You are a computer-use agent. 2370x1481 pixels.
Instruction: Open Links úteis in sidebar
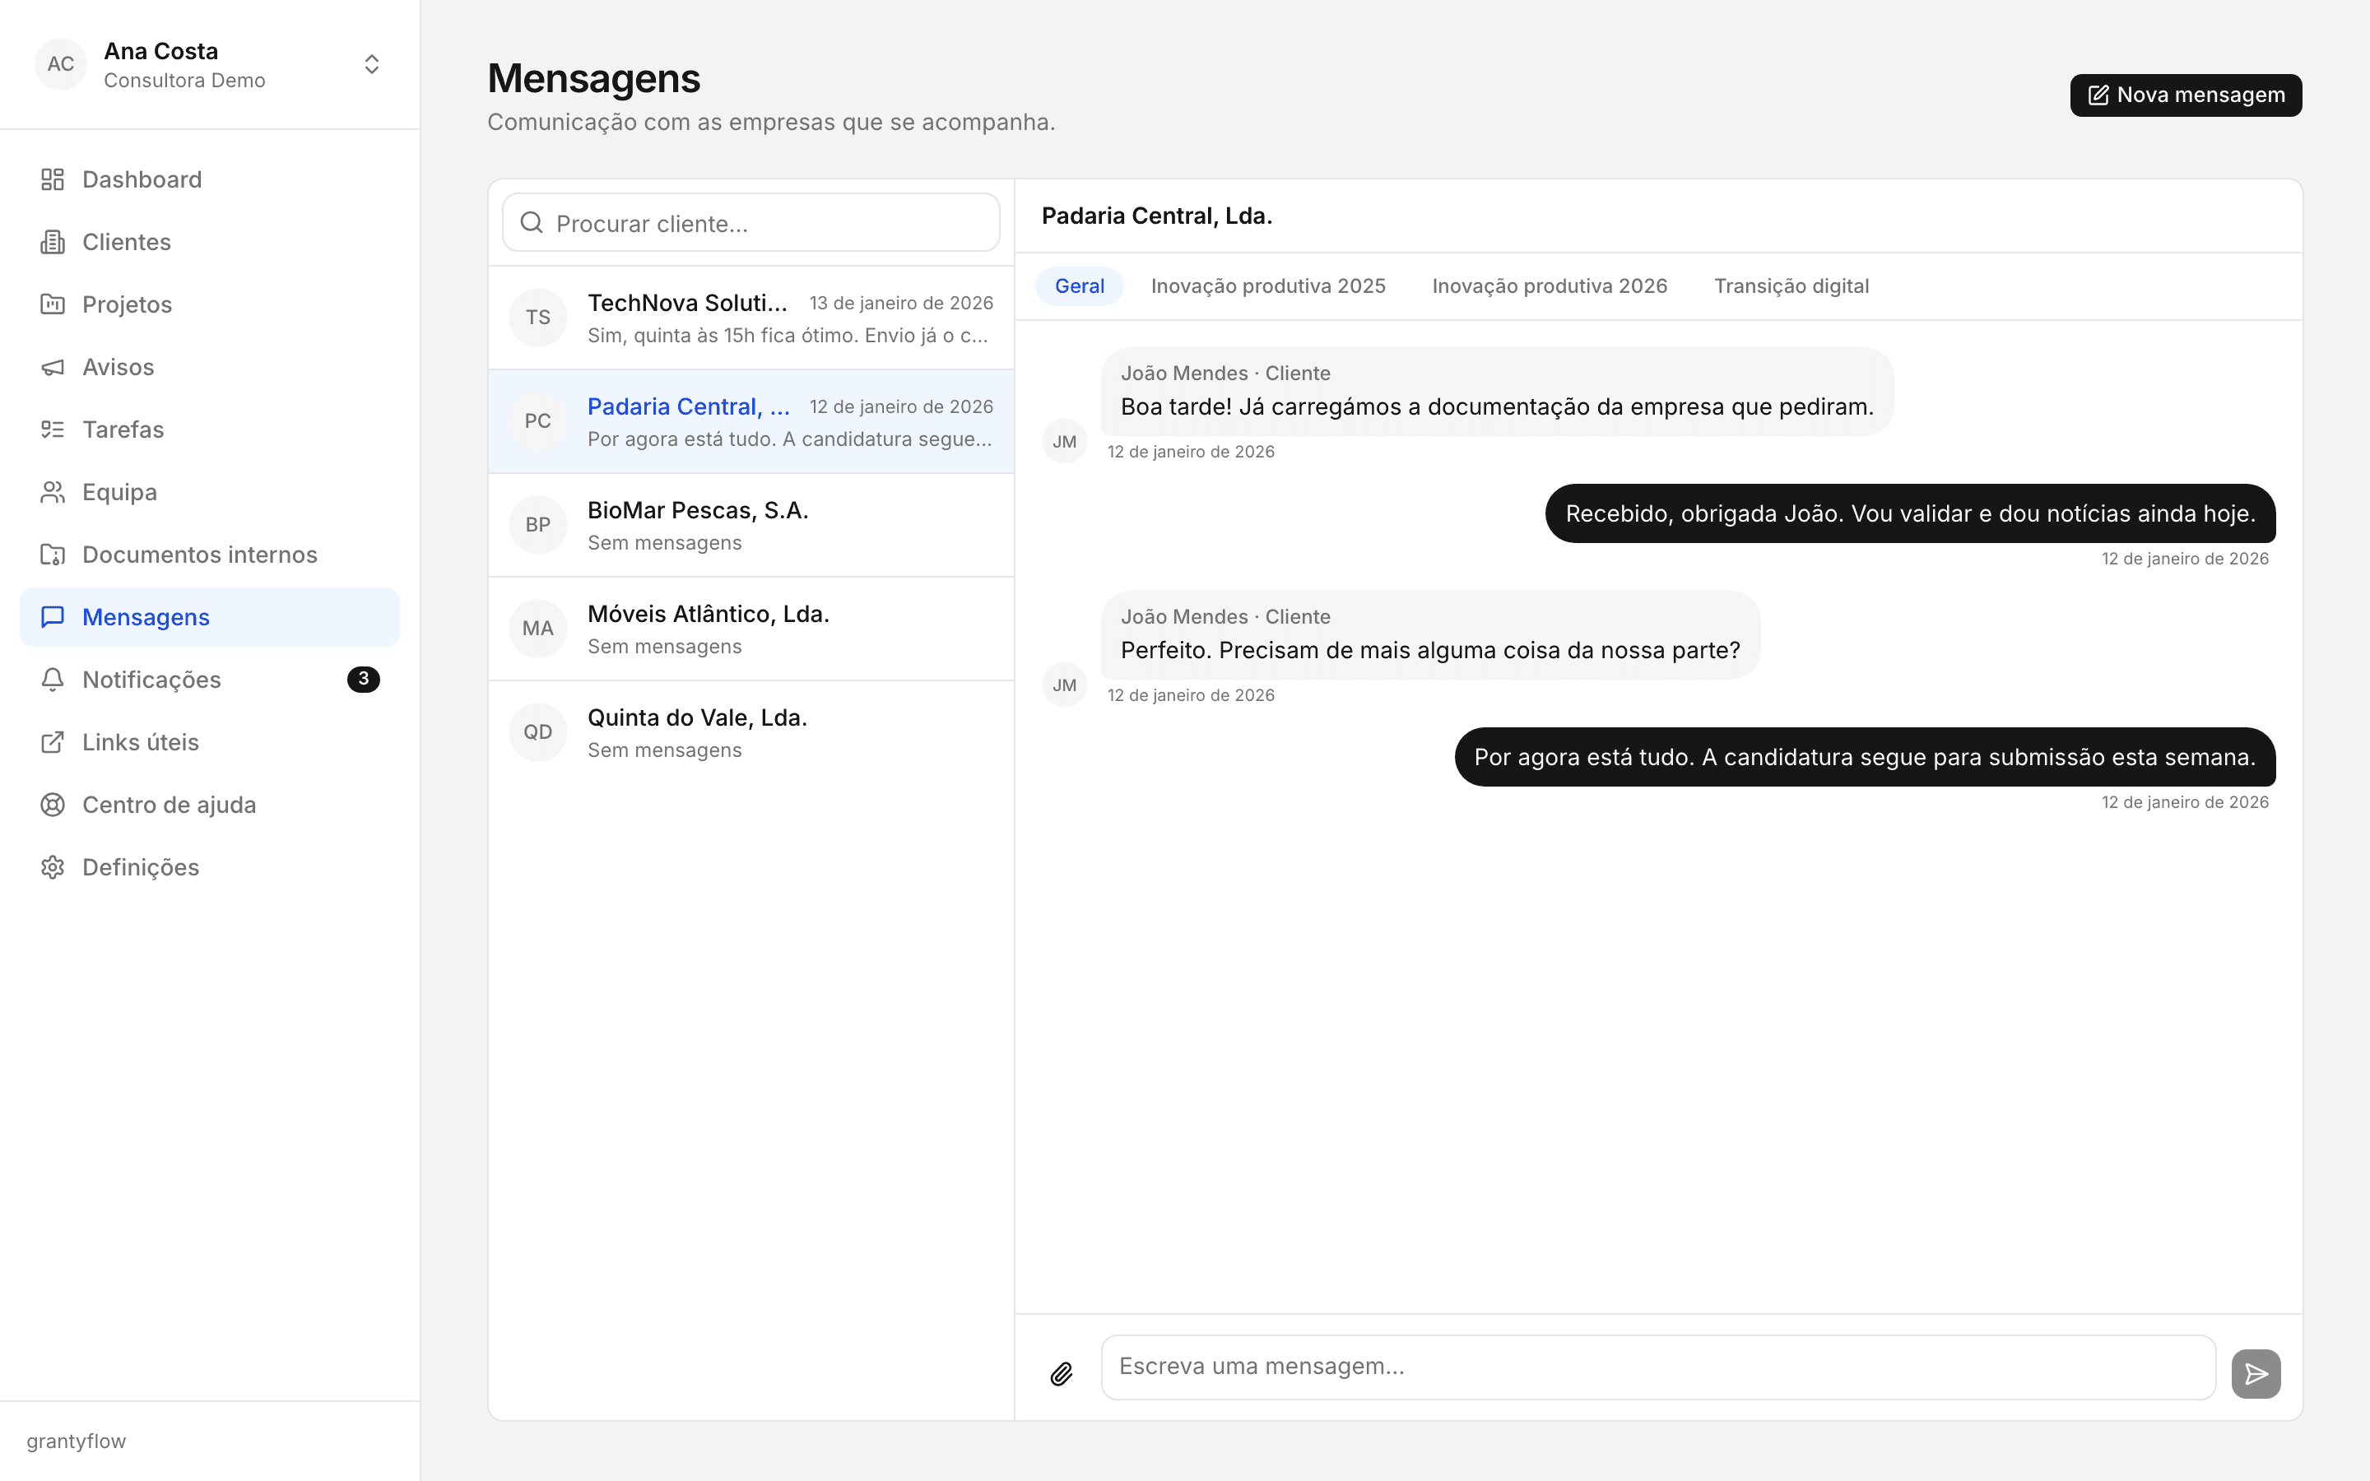[210, 742]
